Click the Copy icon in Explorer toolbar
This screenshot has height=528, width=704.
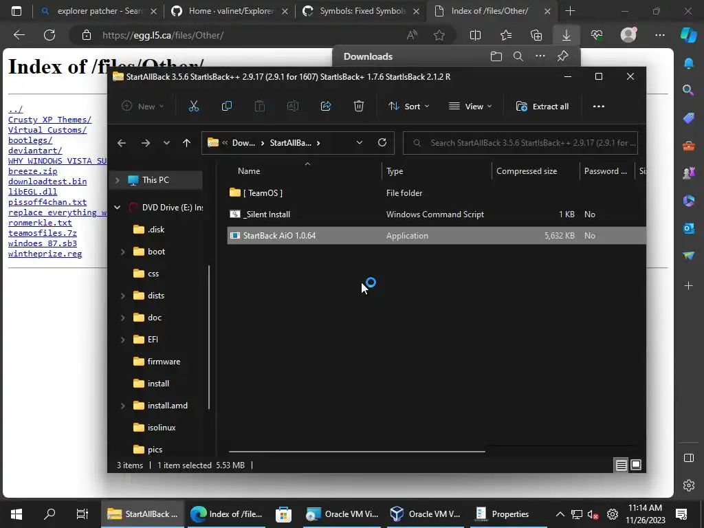click(227, 107)
